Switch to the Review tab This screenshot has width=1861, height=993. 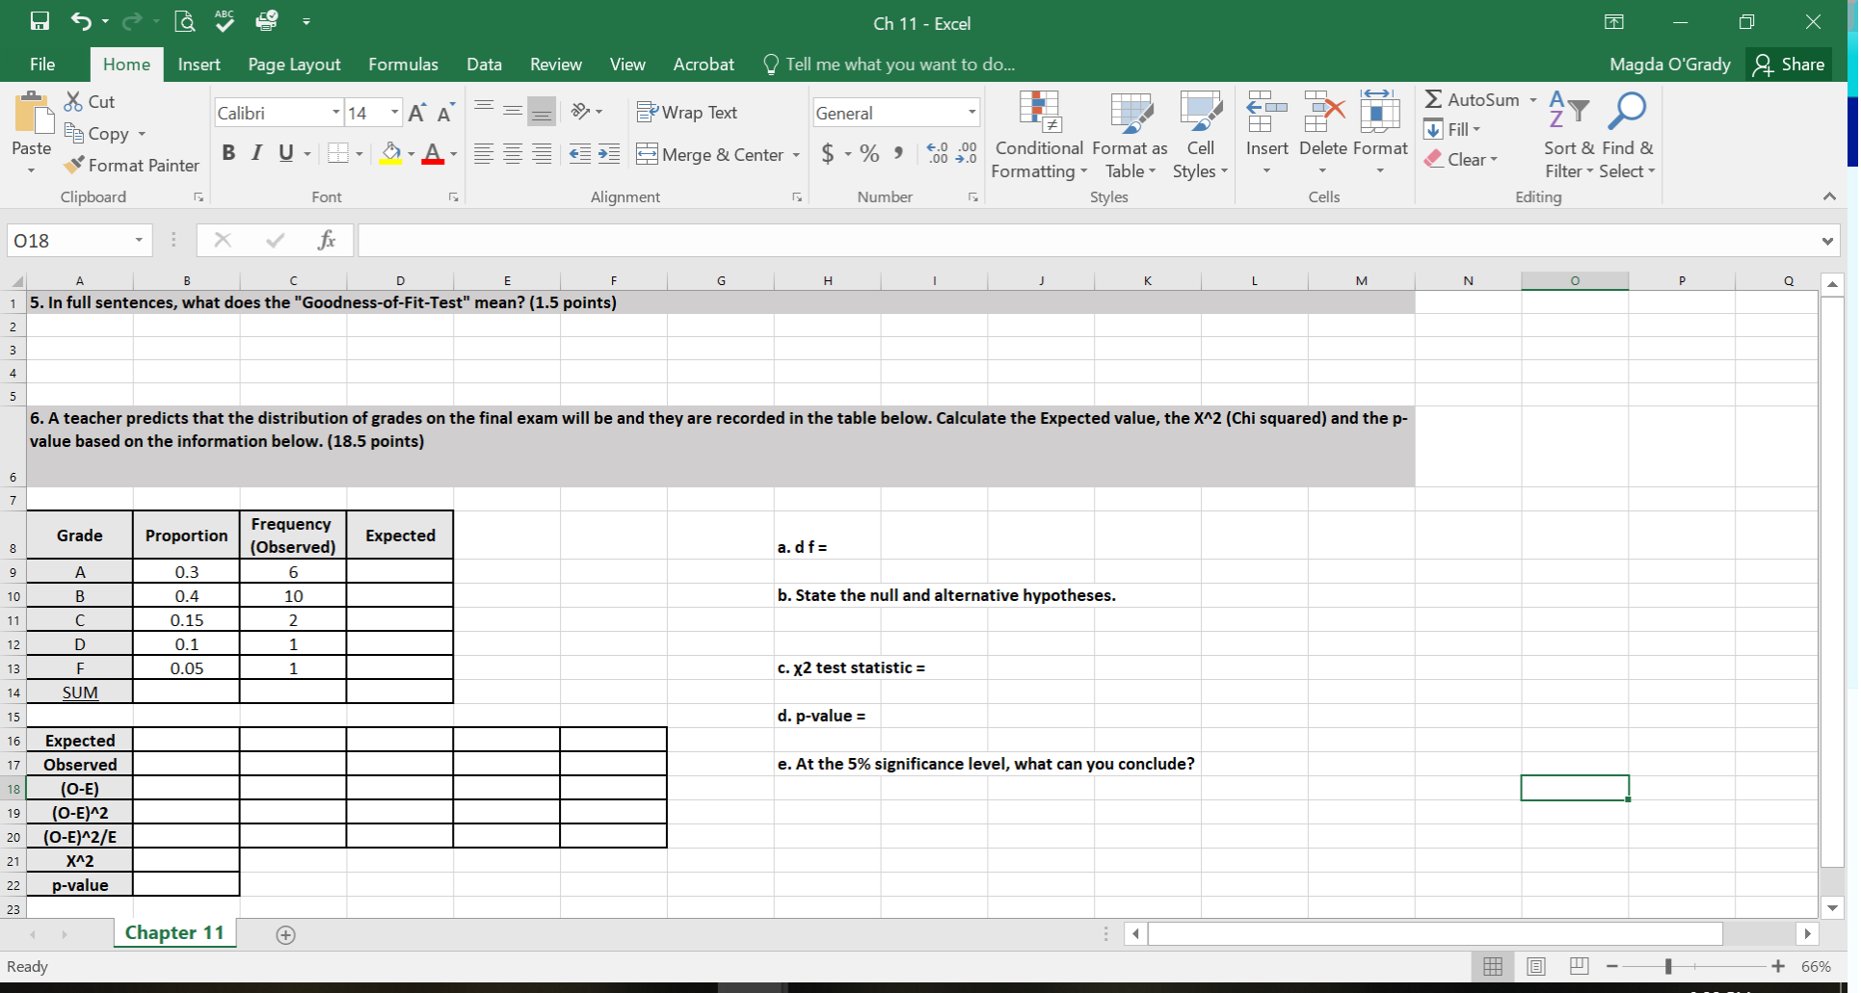pos(556,65)
